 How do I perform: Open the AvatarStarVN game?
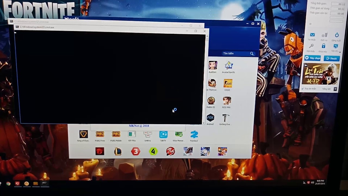[x=229, y=65]
